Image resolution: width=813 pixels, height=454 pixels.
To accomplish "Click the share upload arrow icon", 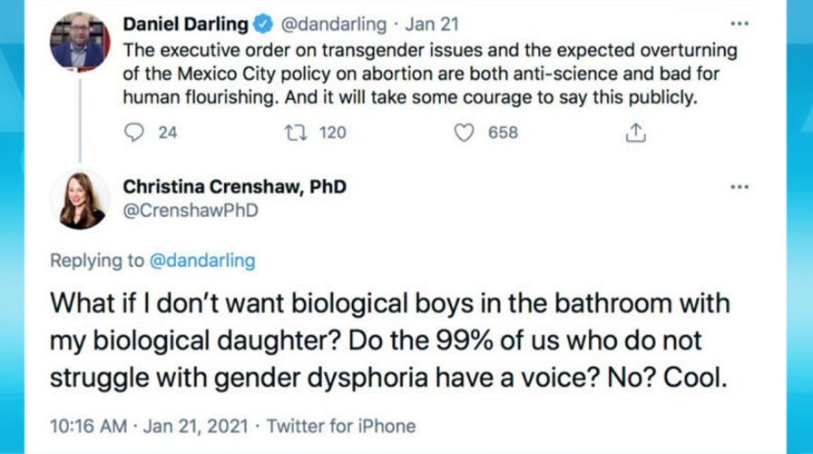I will [x=635, y=133].
